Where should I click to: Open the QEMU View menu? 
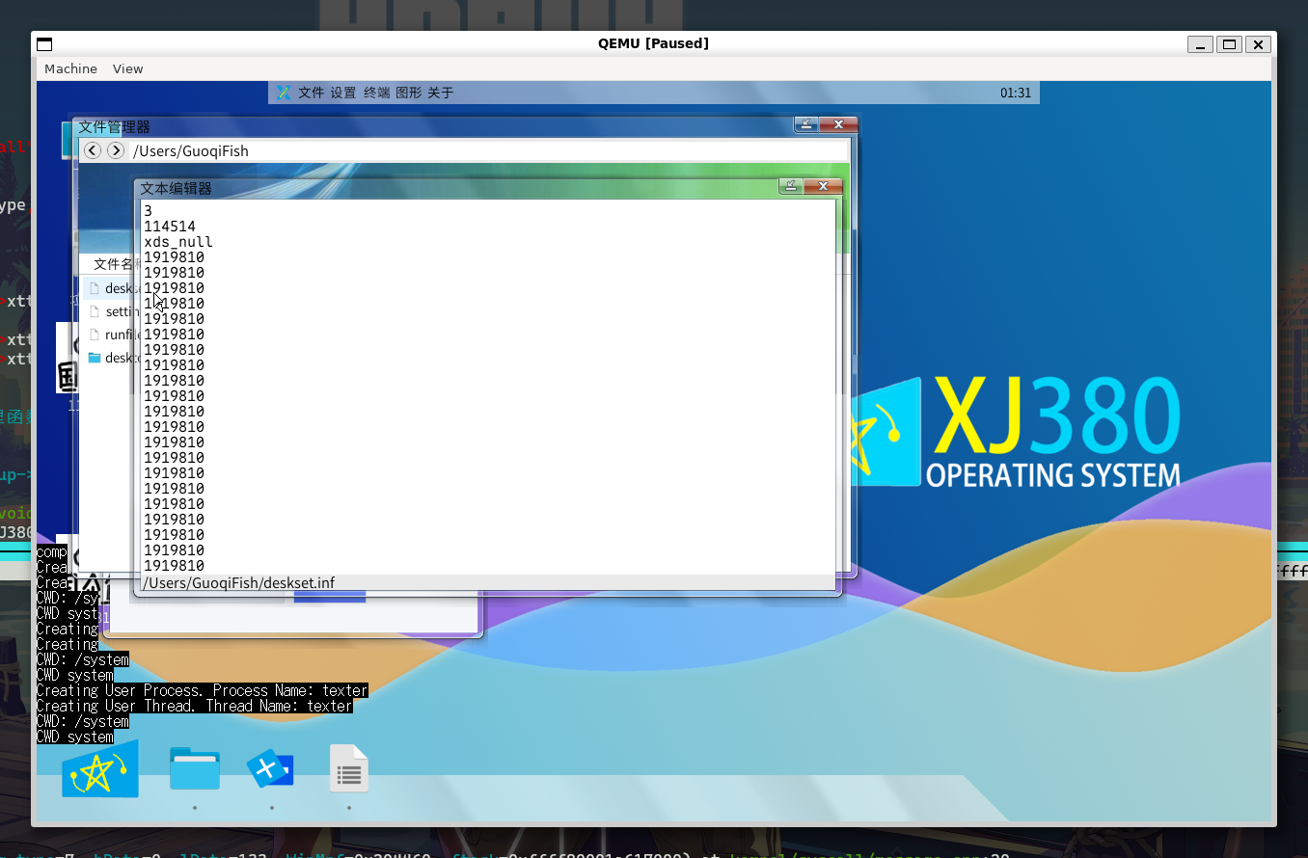tap(127, 68)
